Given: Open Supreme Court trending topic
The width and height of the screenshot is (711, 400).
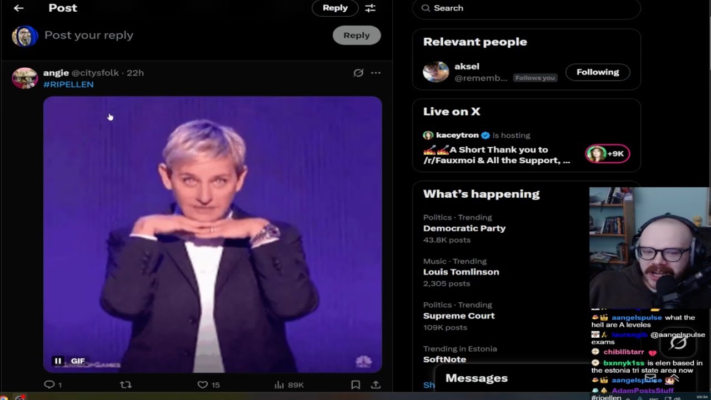Looking at the screenshot, I should point(459,316).
